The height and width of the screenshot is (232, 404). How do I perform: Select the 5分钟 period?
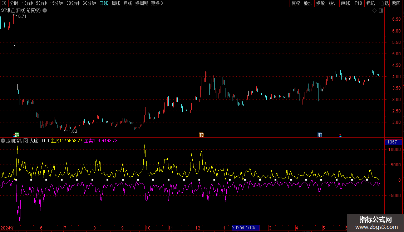click(x=41, y=3)
